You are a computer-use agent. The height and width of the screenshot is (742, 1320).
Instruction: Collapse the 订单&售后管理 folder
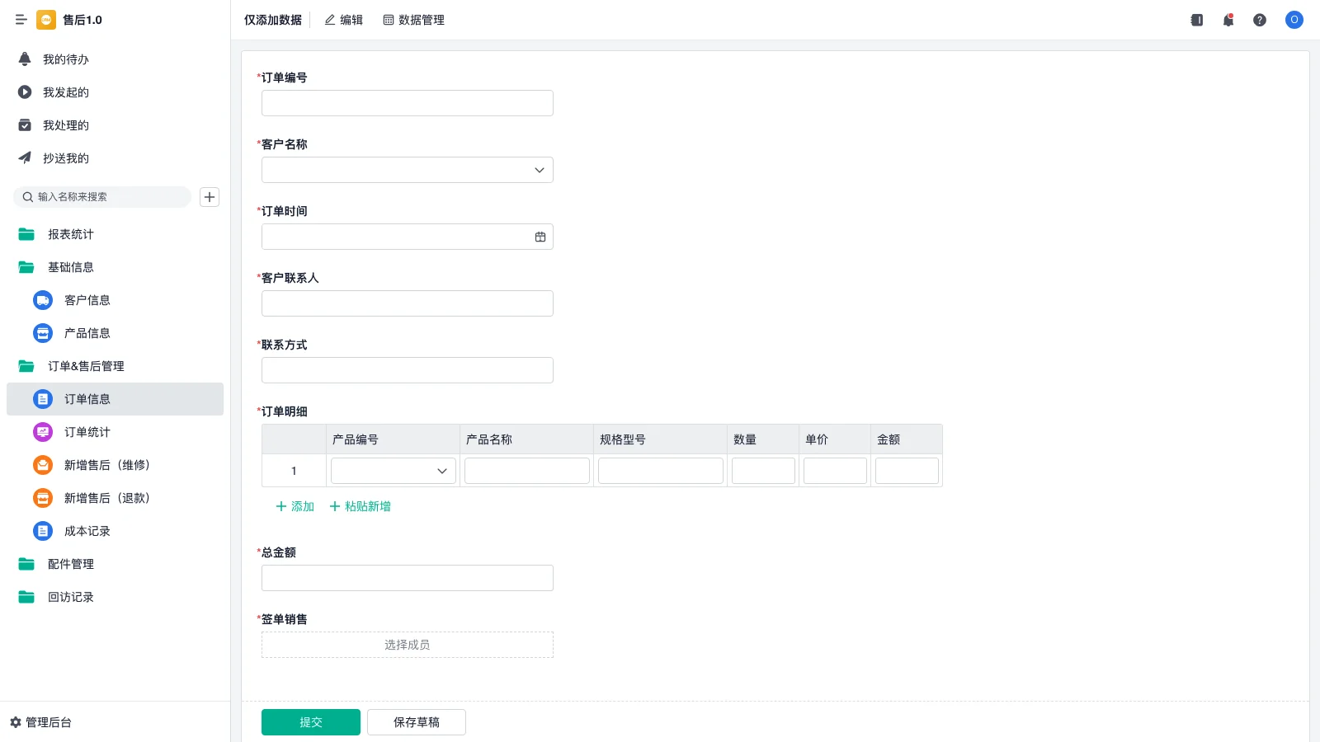(25, 366)
